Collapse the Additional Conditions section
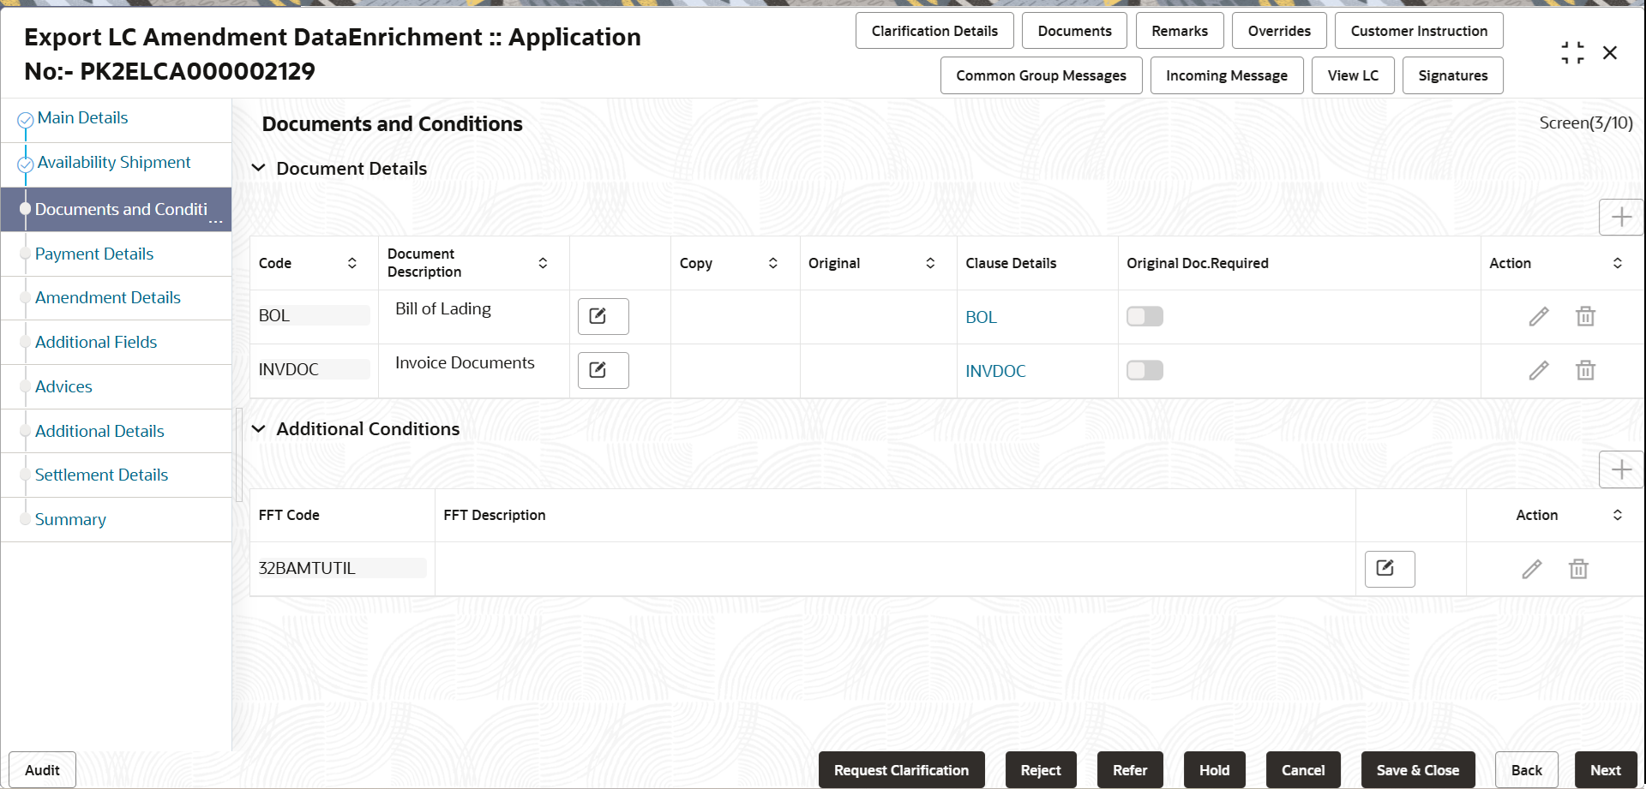 (x=258, y=428)
